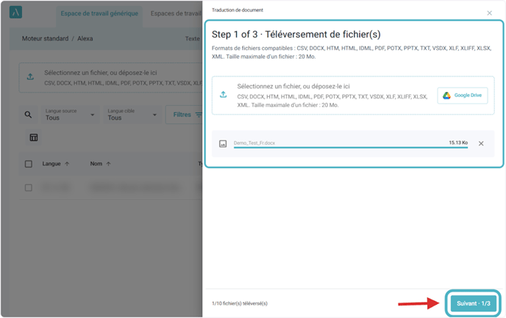Toggle the select-all checkbox in table header

tap(29, 164)
